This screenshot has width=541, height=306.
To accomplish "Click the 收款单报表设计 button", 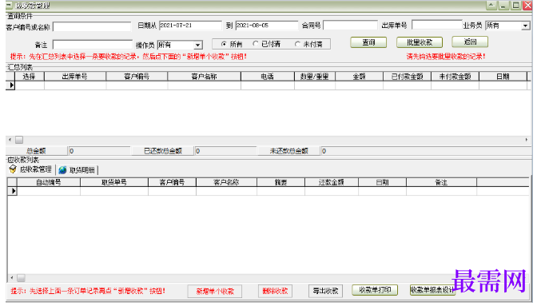I will (432, 290).
